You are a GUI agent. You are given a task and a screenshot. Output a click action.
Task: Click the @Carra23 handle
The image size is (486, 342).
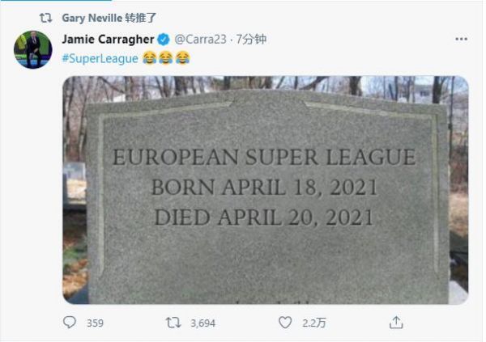(198, 40)
